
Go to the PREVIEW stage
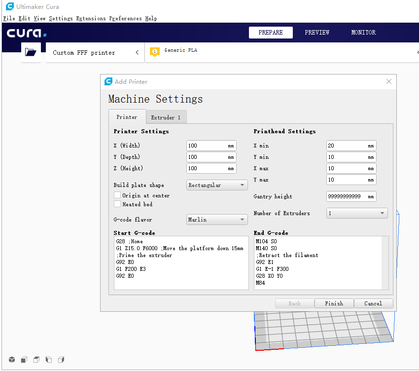(x=317, y=33)
